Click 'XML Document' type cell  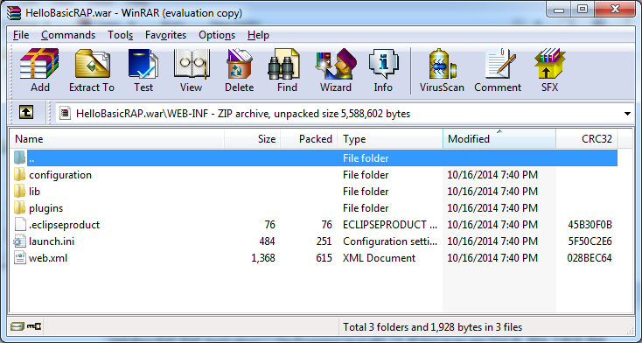(379, 258)
